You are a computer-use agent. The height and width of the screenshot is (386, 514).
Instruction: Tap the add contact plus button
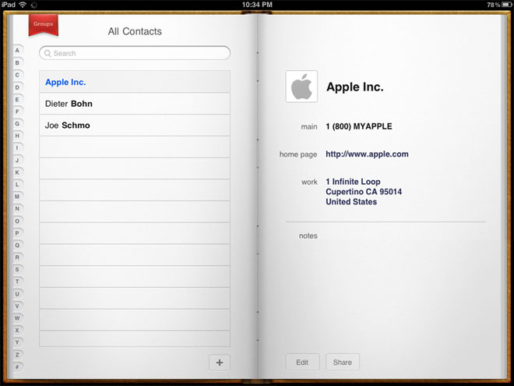pos(220,363)
